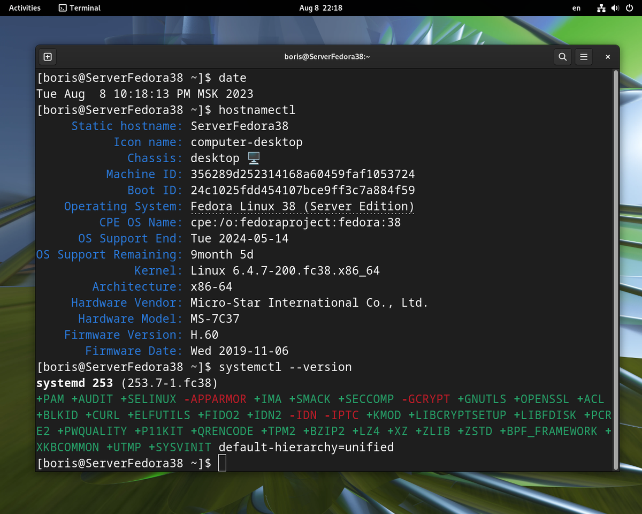Click the volume icon in top bar
Screen dimensions: 642x514
click(x=614, y=8)
